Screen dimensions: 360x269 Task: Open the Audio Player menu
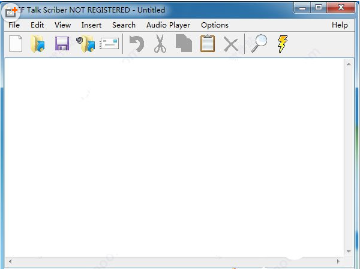click(168, 25)
